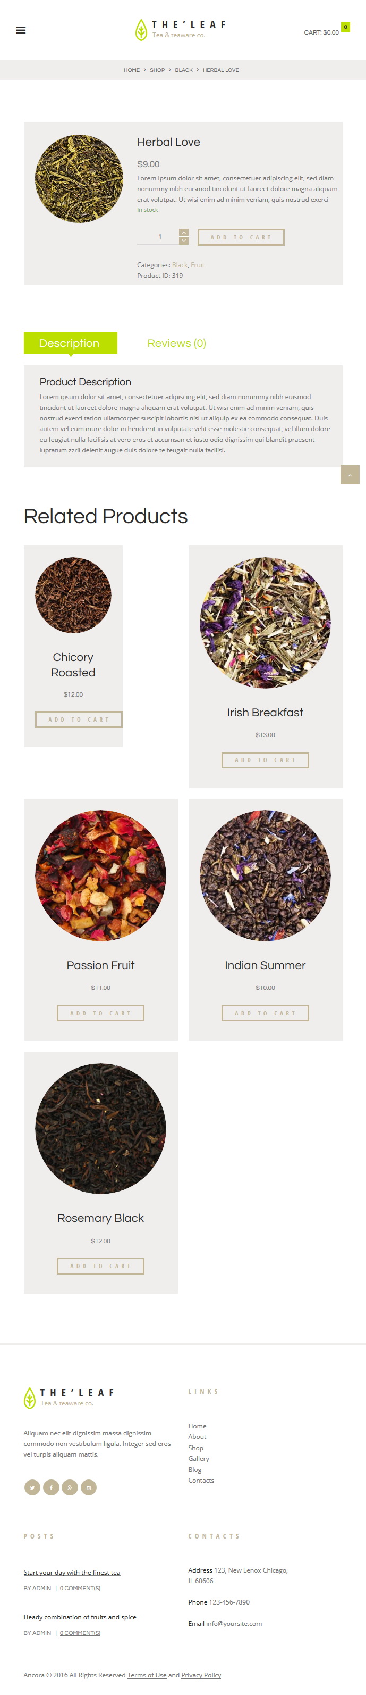This screenshot has width=366, height=1695.
Task: Open the Twitter social icon in footer
Action: pos(32,1487)
